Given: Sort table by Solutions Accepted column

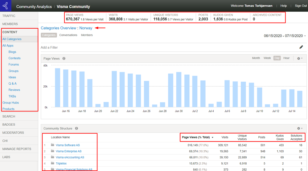Looking at the screenshot, I should 296,137.
